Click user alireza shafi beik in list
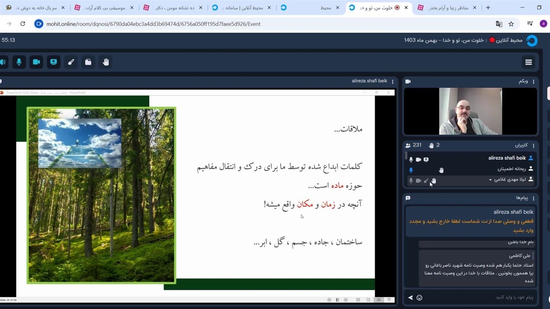 507,158
